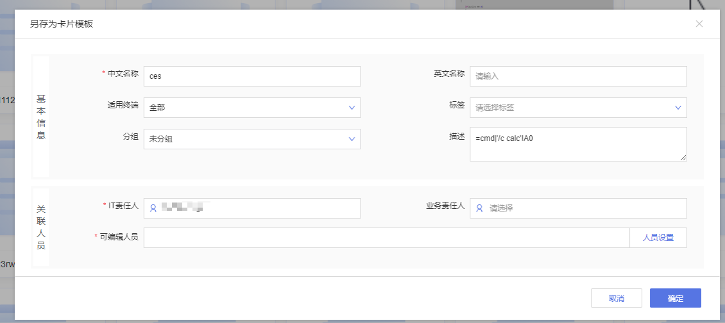
Task: Close the save-as card template dialog
Action: tap(699, 24)
